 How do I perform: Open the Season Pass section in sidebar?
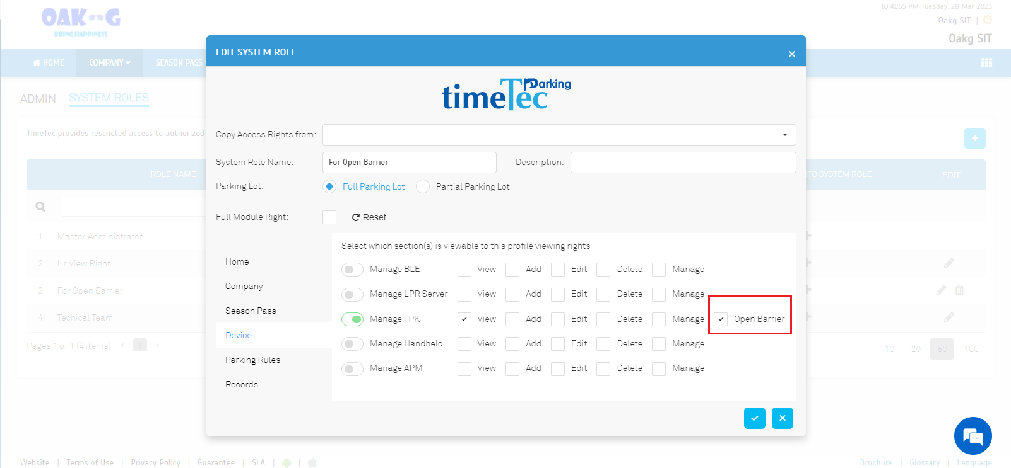tap(251, 311)
